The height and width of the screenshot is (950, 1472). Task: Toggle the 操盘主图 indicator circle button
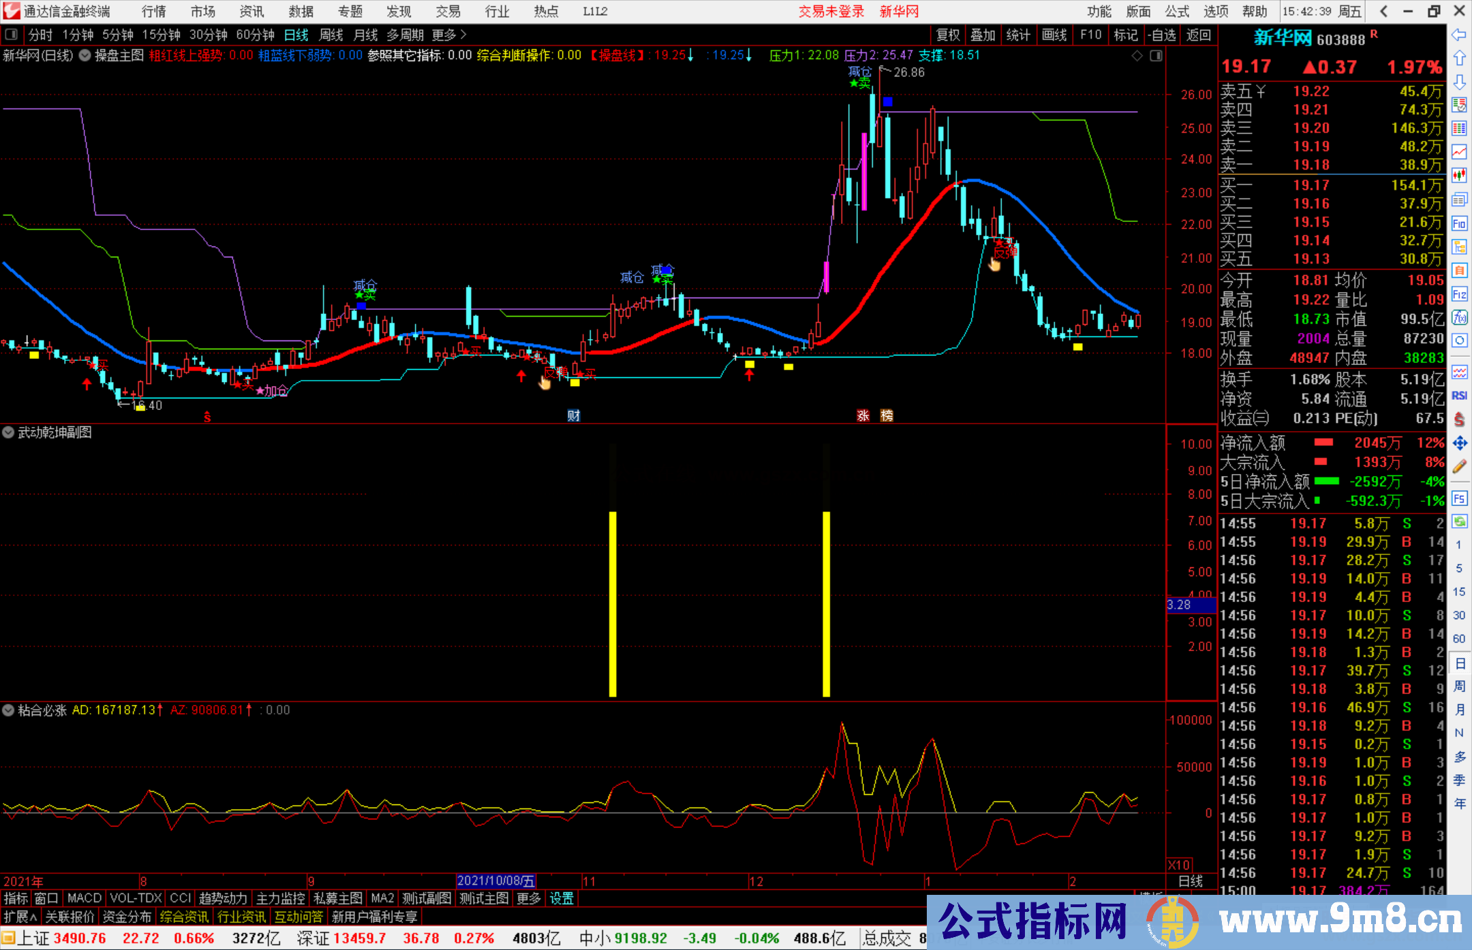(x=85, y=56)
